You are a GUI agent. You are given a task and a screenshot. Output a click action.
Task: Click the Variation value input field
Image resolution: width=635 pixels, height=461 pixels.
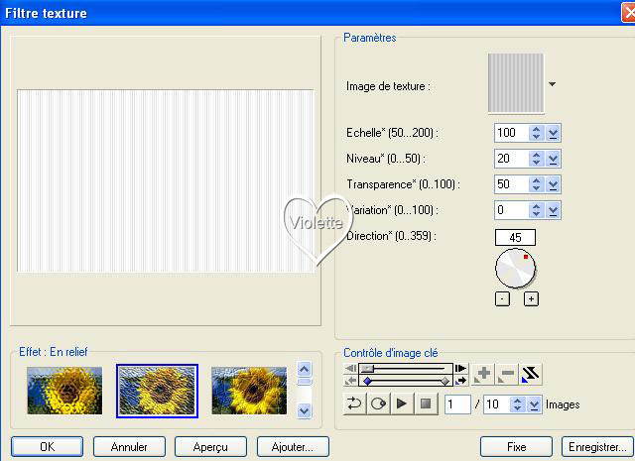pos(510,210)
